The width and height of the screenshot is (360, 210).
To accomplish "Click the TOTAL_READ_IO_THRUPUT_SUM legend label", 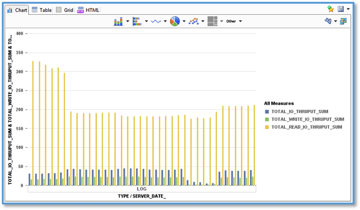I will tap(307, 127).
